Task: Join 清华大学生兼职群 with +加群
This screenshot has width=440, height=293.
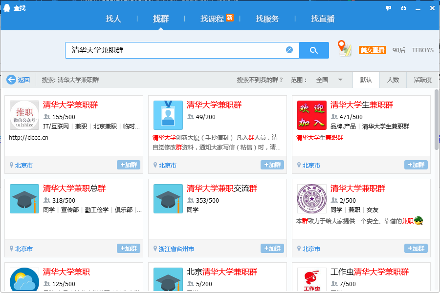Action: tap(416, 165)
